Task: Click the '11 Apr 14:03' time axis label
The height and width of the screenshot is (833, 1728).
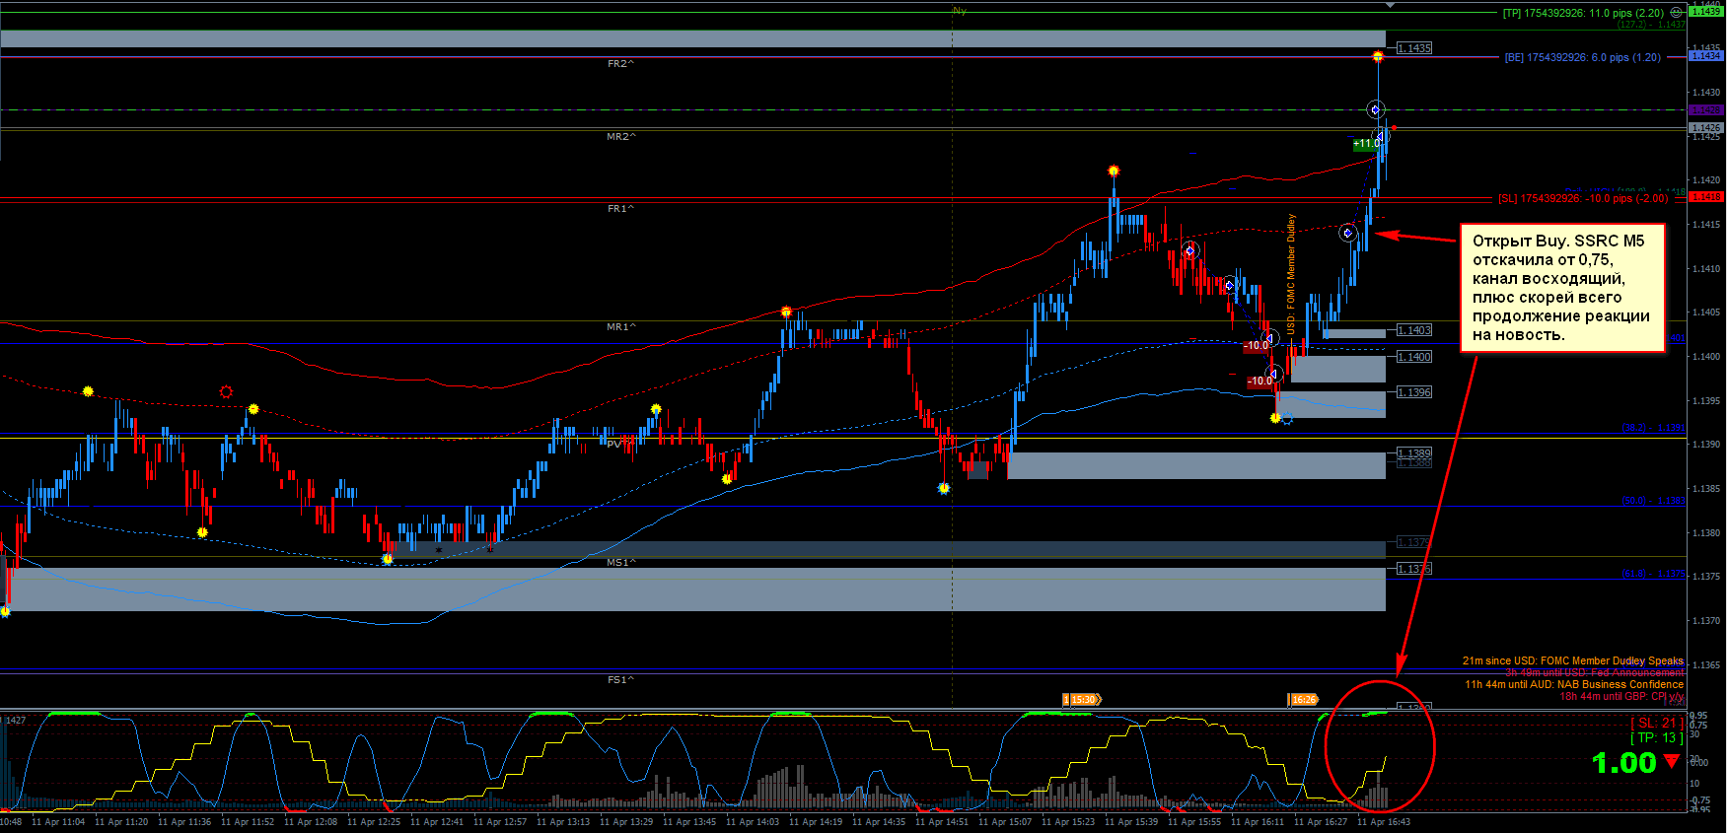Action: [753, 822]
